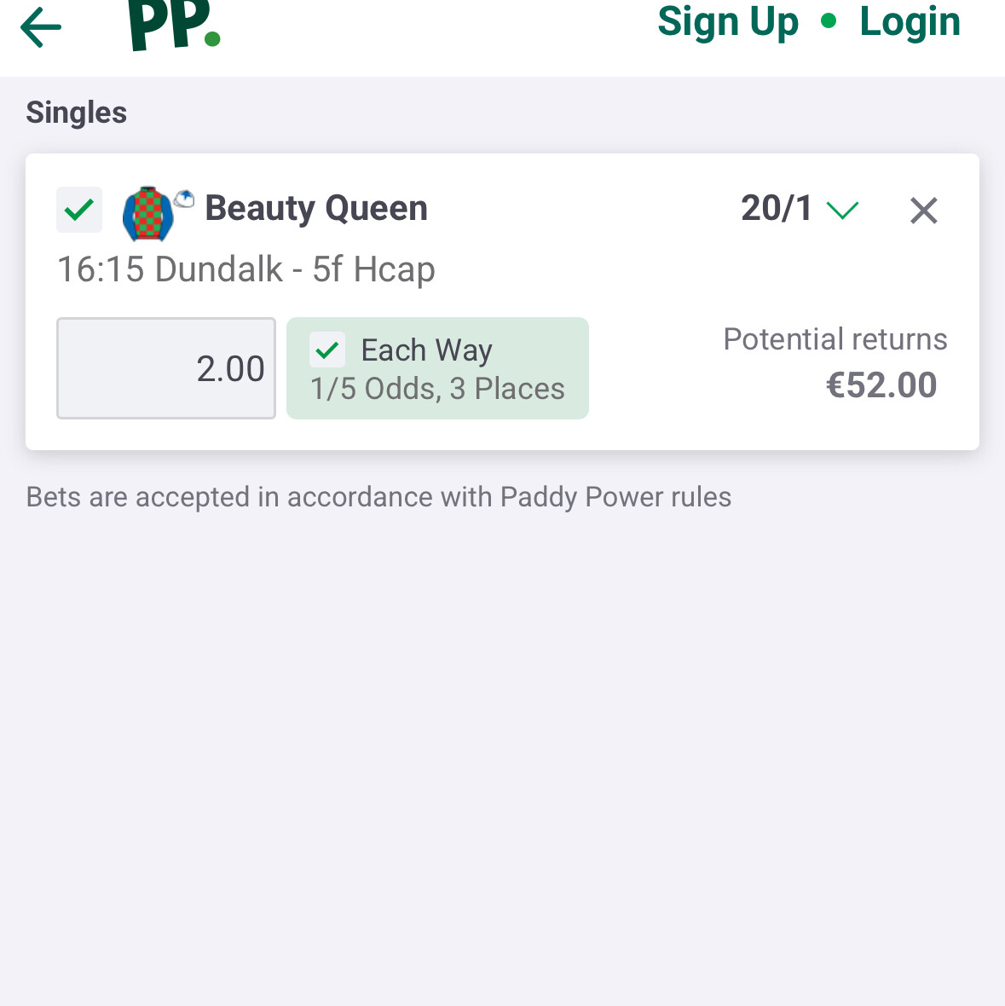Open the 20/1 odds dropdown

click(777, 209)
